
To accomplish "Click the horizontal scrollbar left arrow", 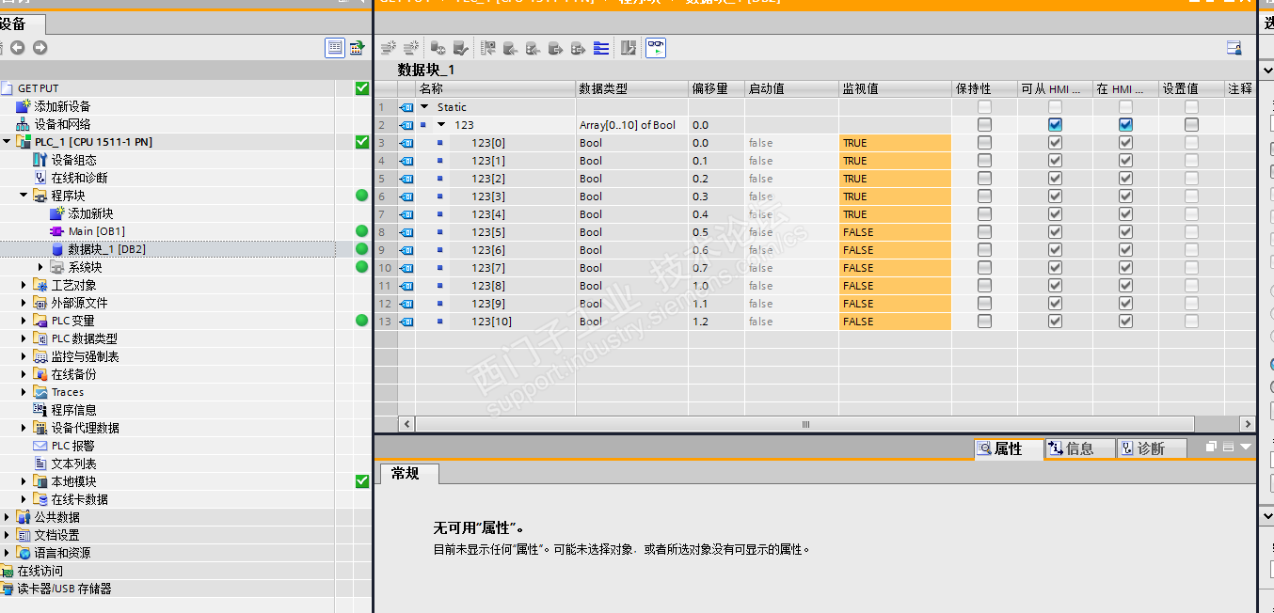I will [406, 424].
